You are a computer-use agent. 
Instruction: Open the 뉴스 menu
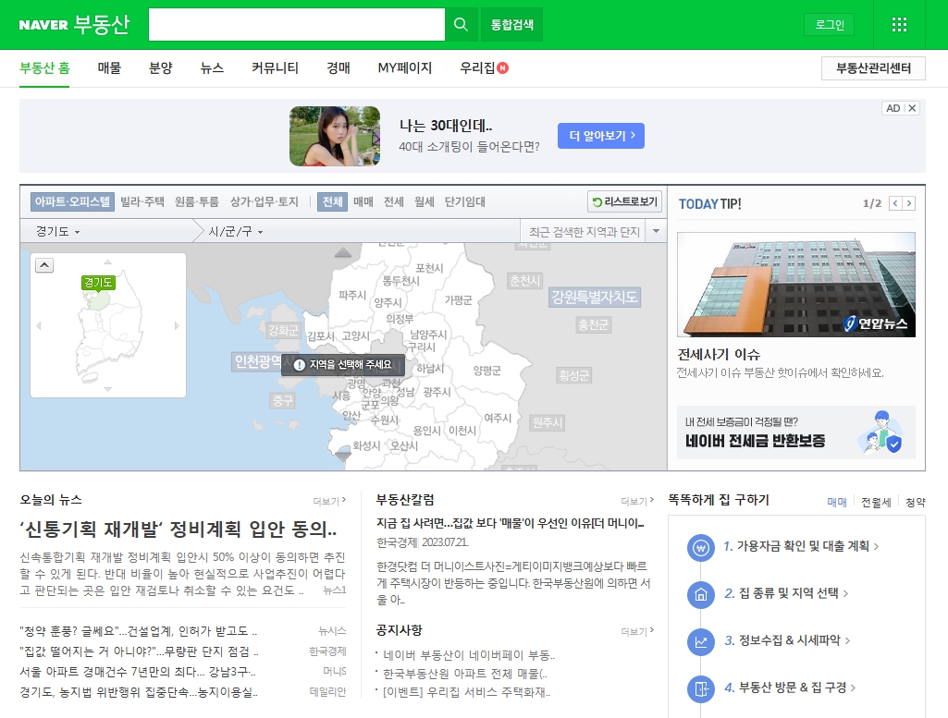(212, 68)
